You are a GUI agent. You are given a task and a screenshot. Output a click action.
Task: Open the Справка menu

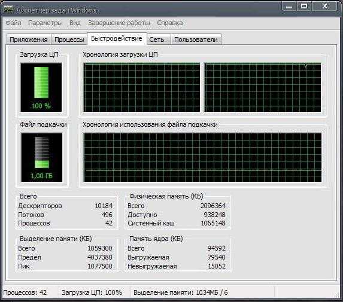[x=170, y=23]
